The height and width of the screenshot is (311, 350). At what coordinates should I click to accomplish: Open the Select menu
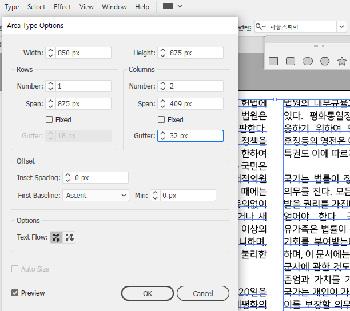click(36, 7)
